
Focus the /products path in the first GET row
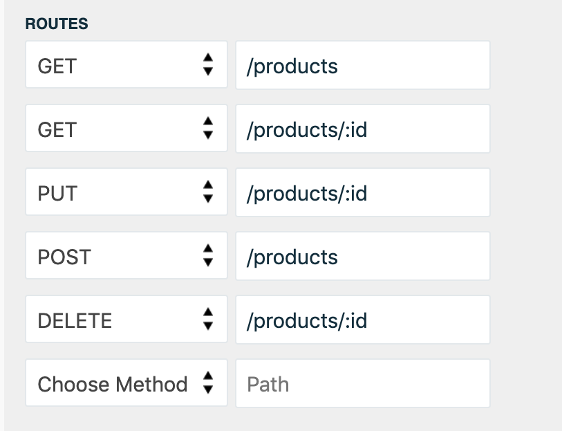tap(362, 66)
